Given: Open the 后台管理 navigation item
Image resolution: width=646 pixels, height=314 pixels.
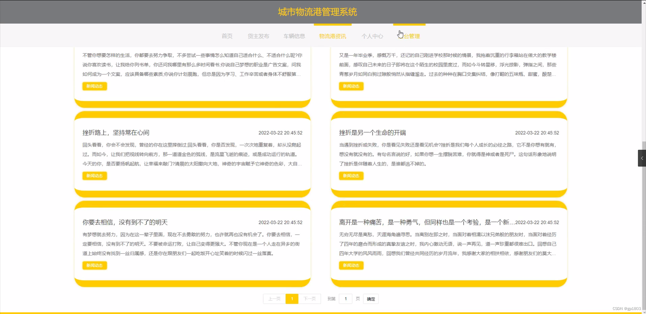Looking at the screenshot, I should pyautogui.click(x=409, y=36).
